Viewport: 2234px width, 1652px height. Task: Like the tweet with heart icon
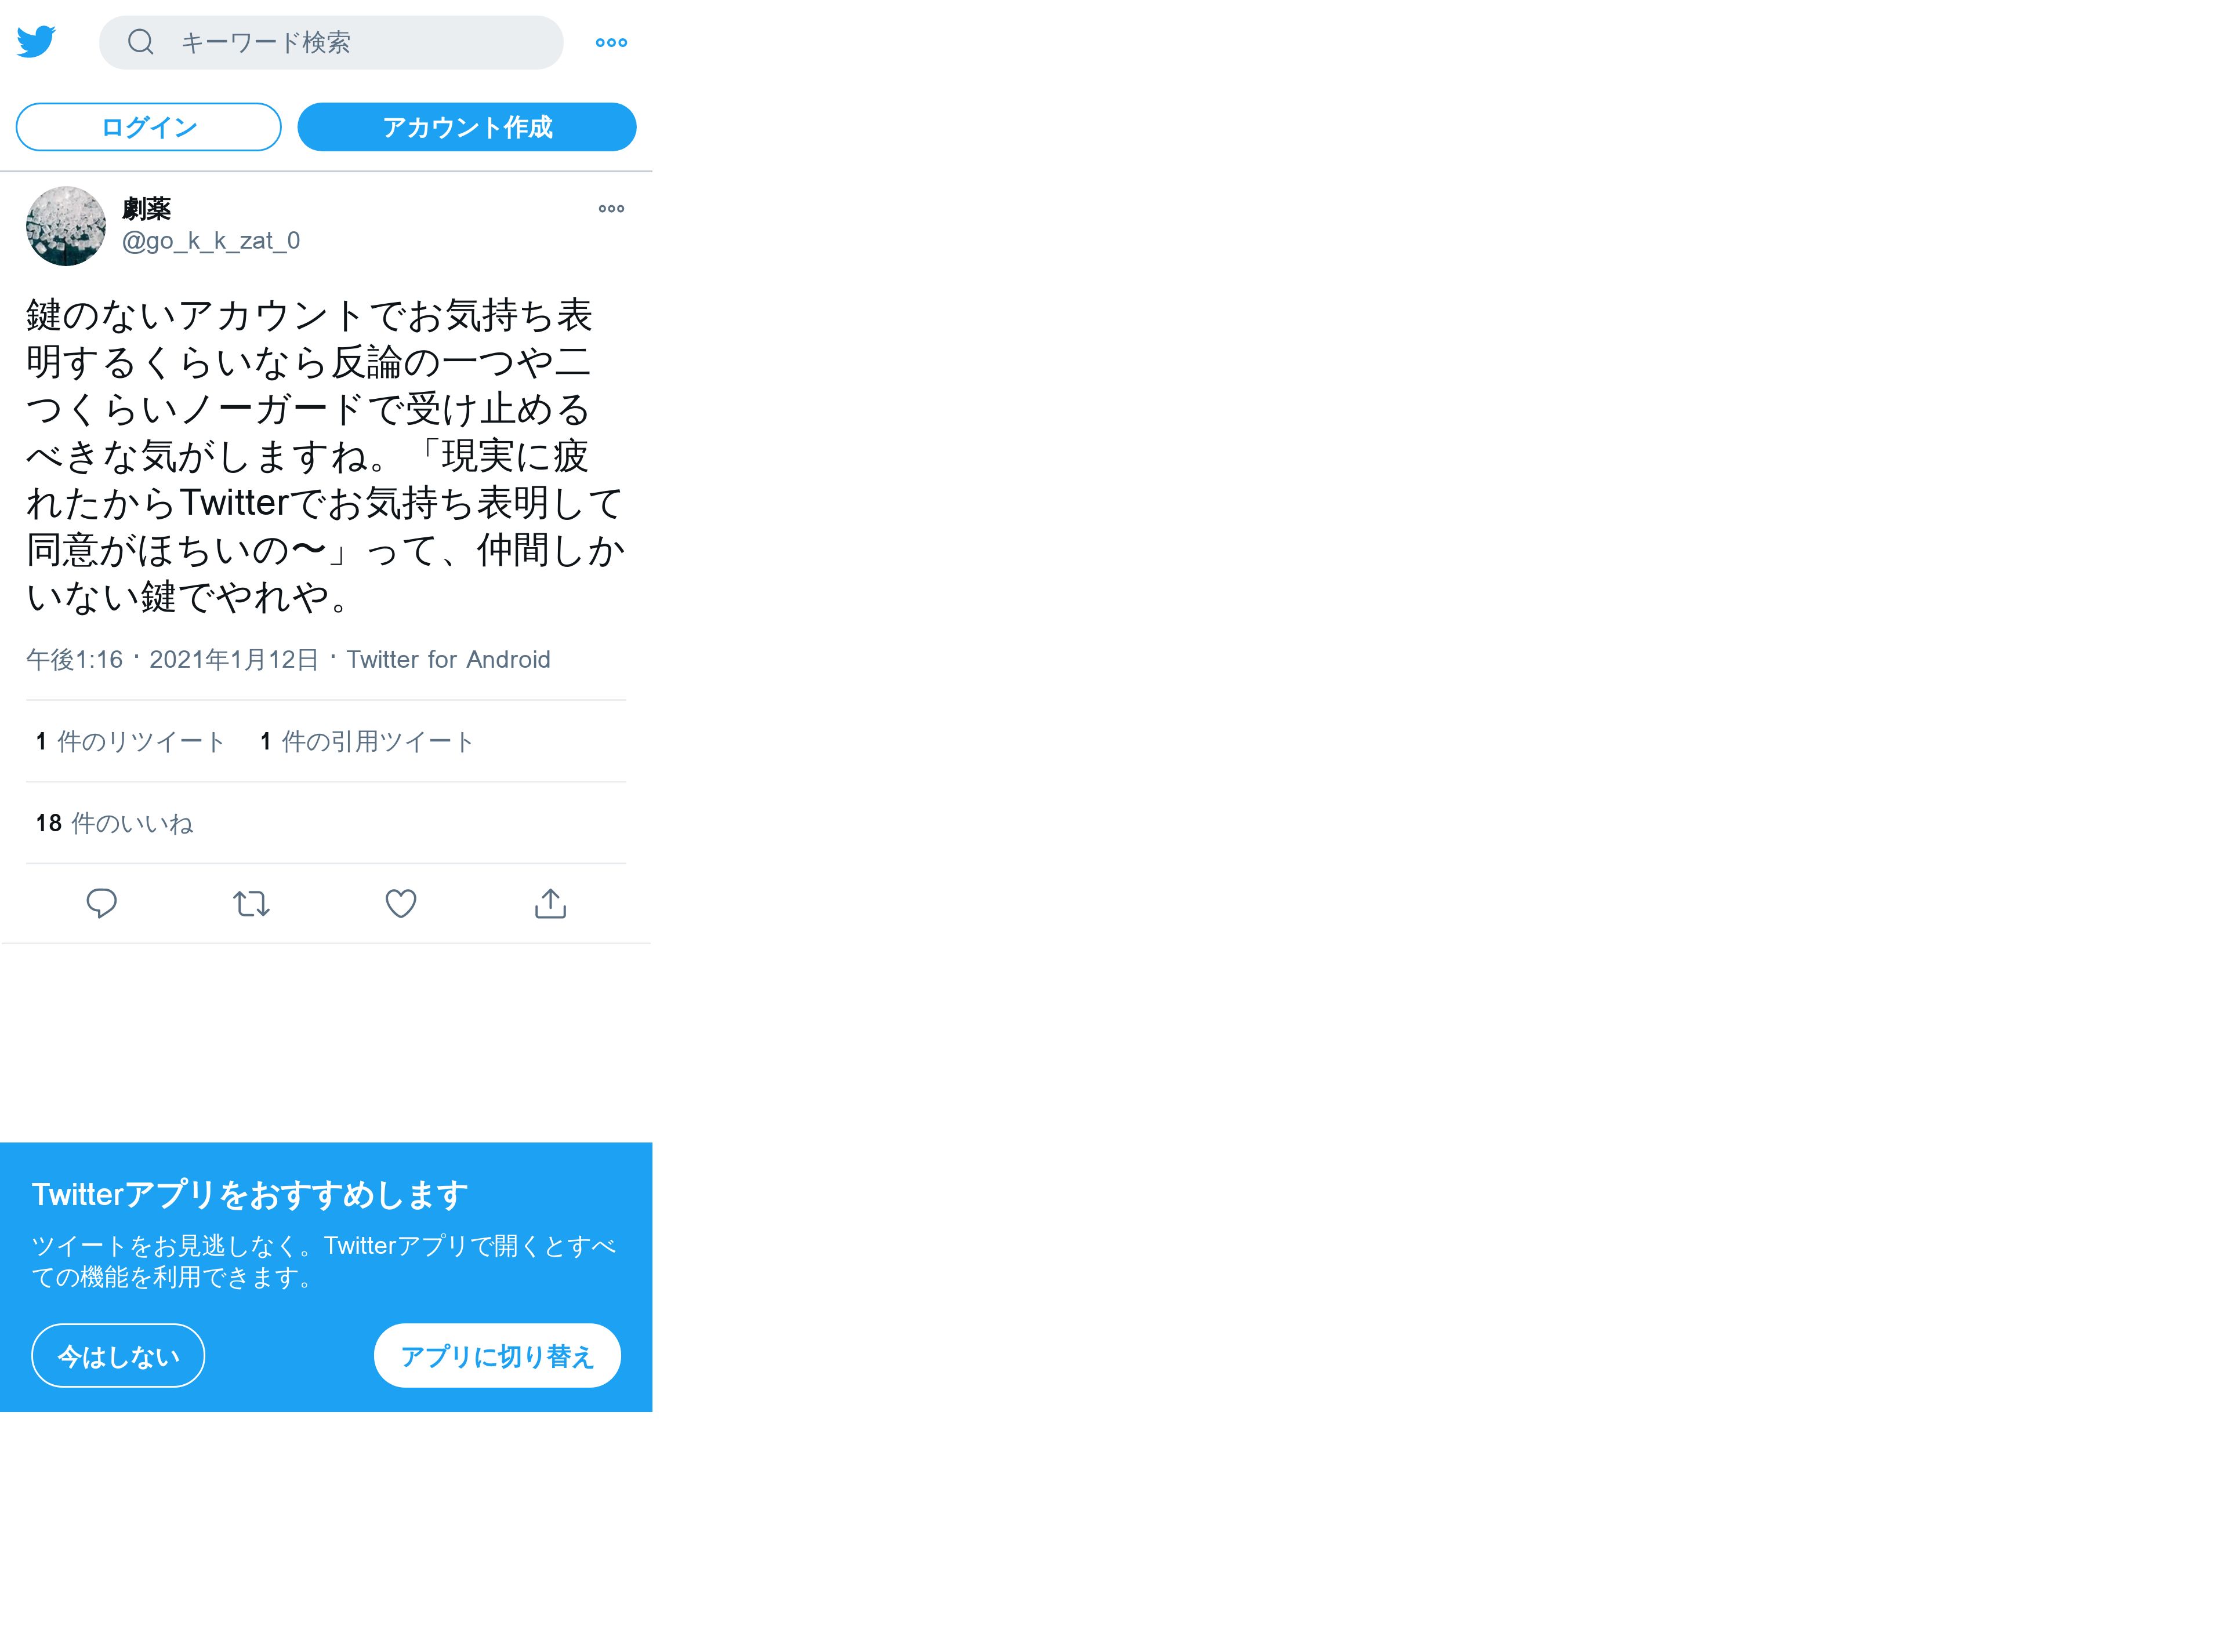point(401,904)
